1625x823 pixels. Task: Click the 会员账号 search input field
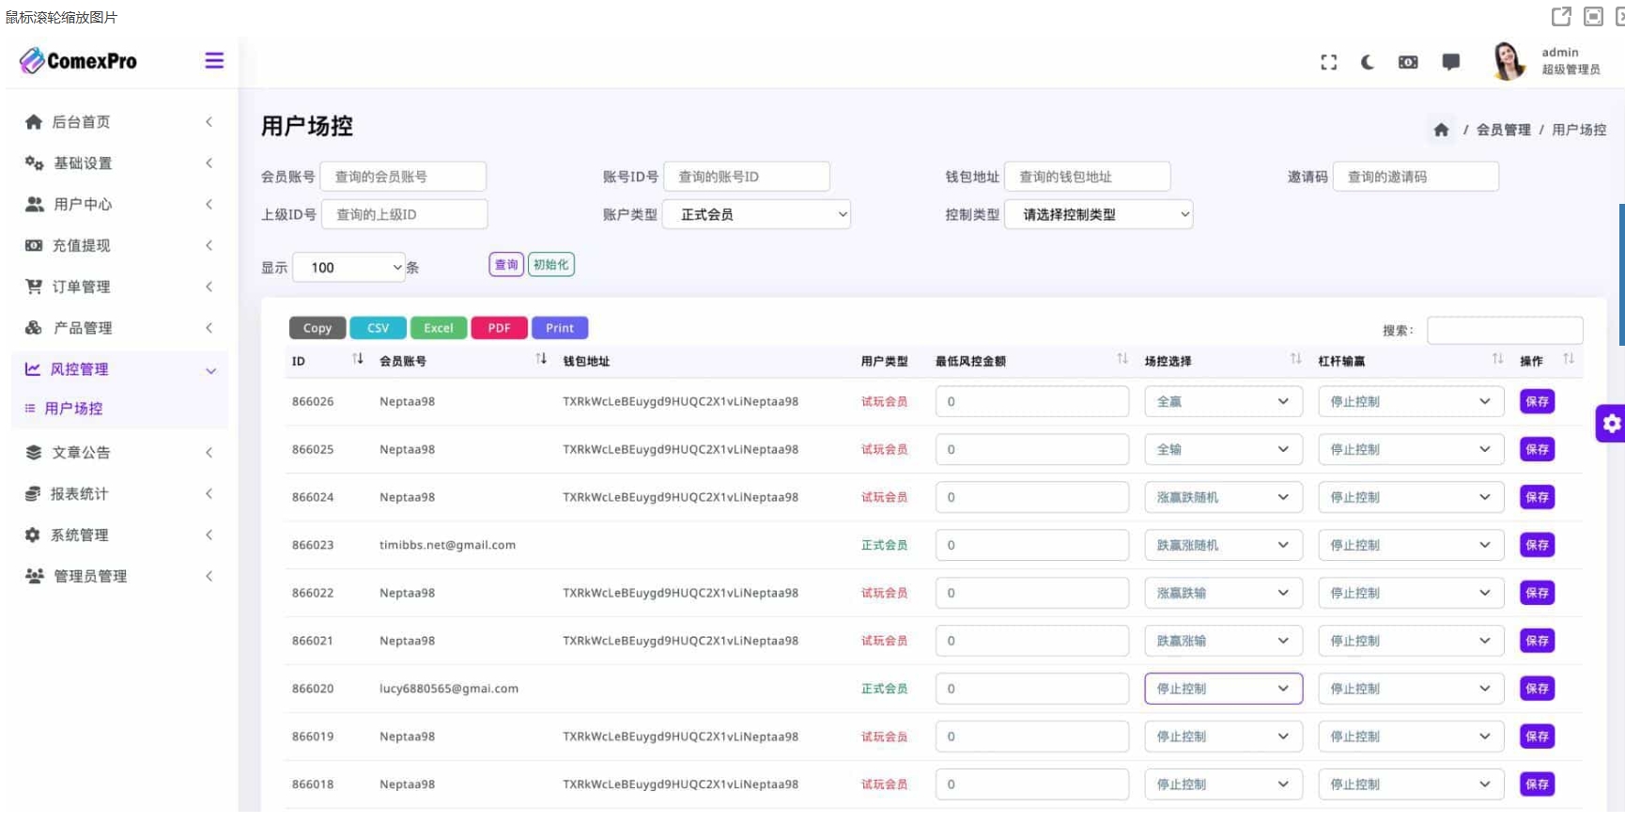coord(403,177)
